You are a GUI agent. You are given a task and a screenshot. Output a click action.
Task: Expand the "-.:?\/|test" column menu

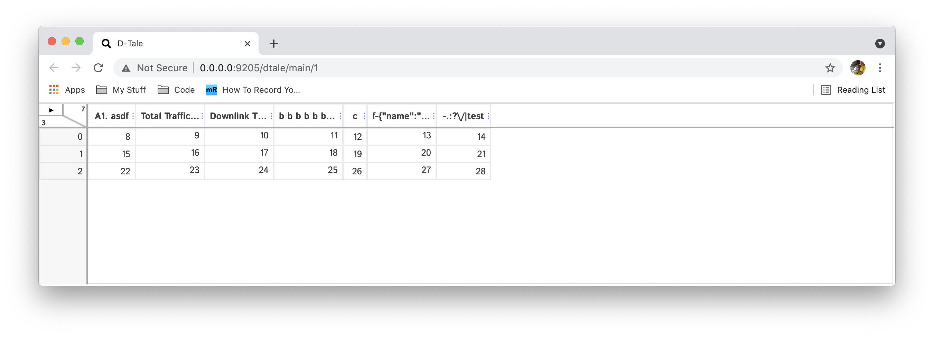point(489,116)
